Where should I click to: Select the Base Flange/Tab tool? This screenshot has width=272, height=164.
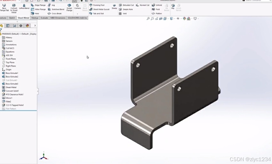4,8
